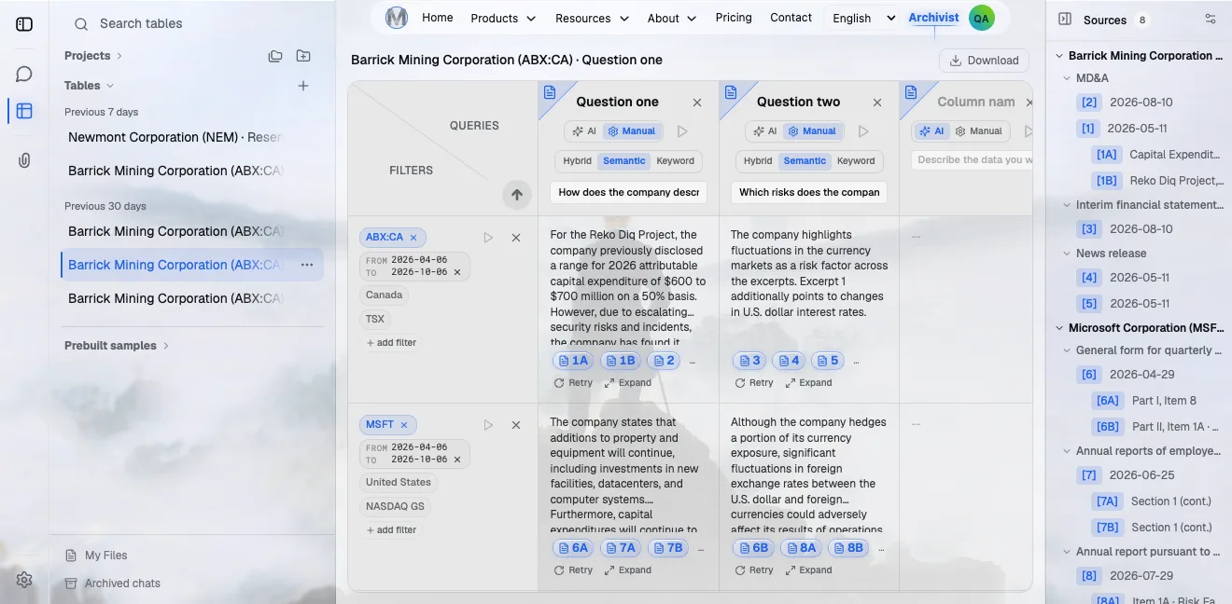Open the paperclip attachments icon
This screenshot has width=1232, height=604.
click(x=24, y=160)
